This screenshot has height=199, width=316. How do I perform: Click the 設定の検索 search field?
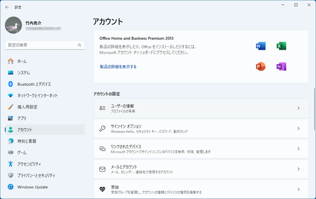click(x=45, y=45)
